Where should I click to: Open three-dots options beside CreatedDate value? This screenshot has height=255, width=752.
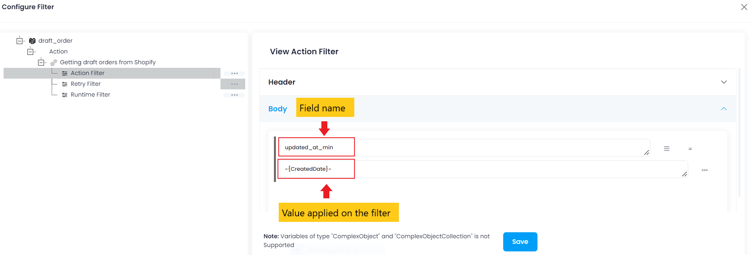705,170
